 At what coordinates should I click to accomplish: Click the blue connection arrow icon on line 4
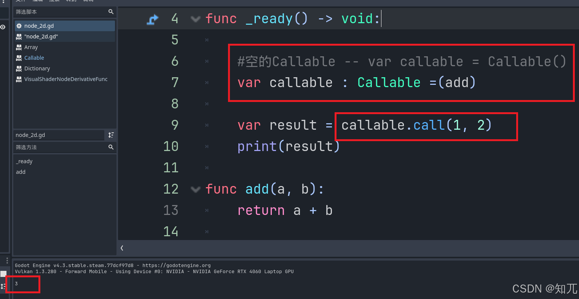tap(152, 18)
